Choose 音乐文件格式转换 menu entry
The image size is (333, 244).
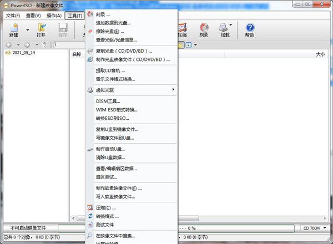132,79
